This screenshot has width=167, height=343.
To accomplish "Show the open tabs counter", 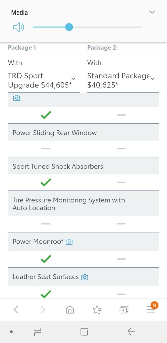I will click(124, 310).
